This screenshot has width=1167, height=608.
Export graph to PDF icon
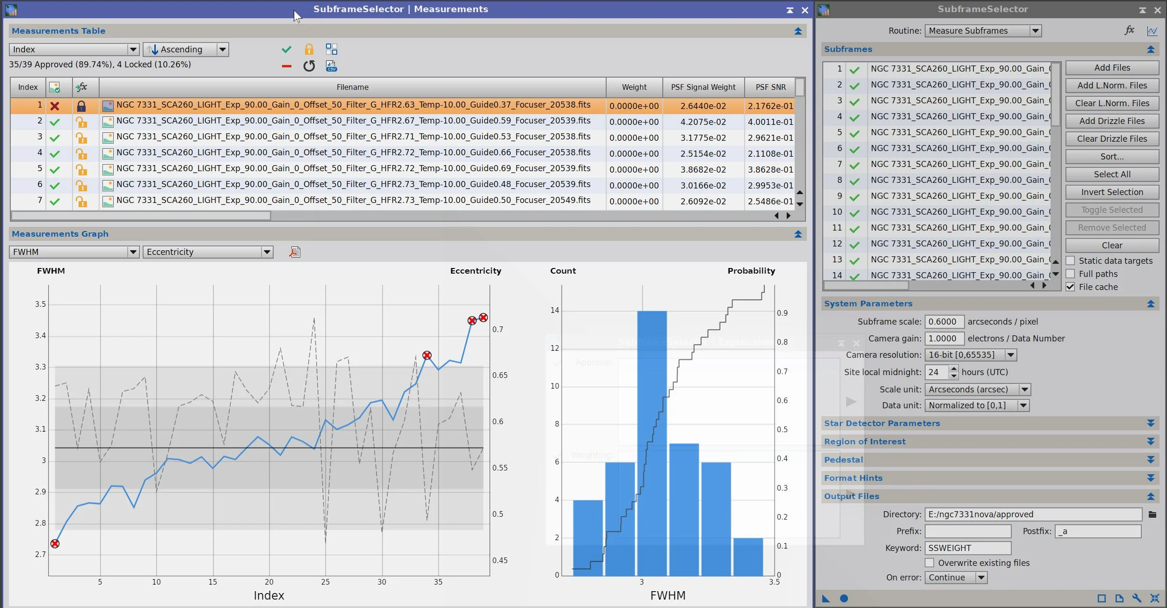coord(295,252)
